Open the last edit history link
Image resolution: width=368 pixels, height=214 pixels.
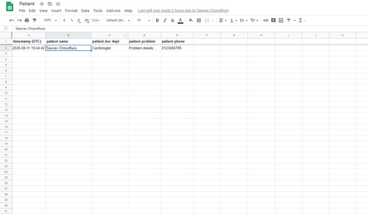coord(183,10)
